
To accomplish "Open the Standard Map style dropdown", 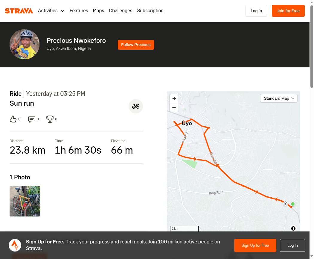I will pos(279,99).
